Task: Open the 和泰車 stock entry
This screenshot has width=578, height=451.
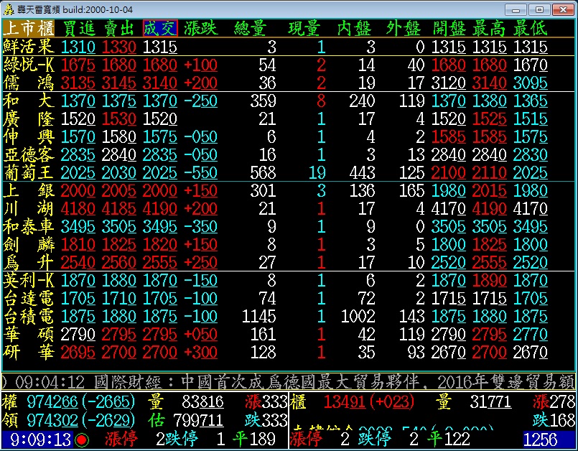Action: (29, 227)
